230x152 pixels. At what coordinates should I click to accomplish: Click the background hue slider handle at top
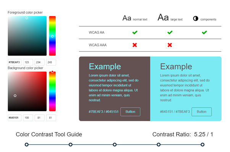52,72
